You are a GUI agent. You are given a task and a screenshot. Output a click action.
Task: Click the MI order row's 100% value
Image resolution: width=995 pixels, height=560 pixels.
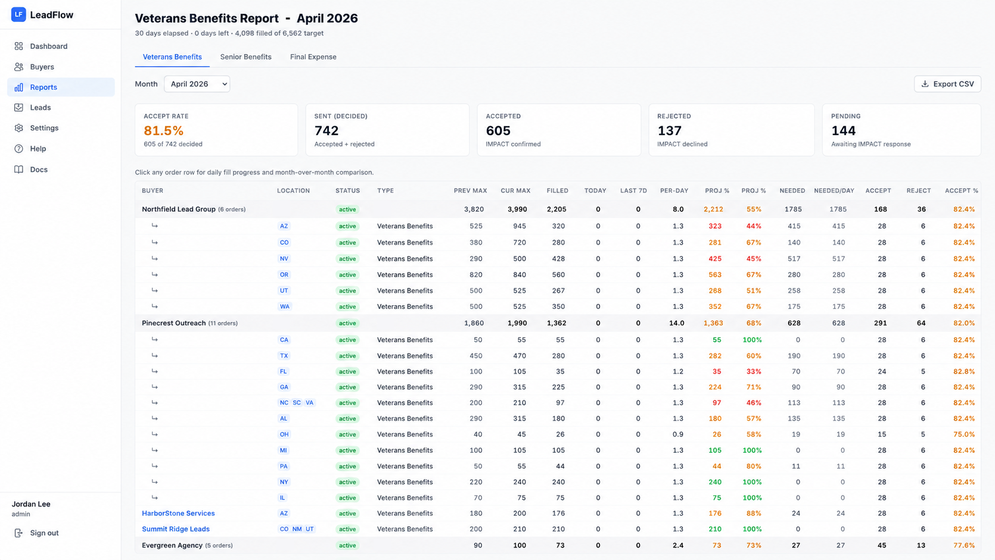pyautogui.click(x=752, y=450)
